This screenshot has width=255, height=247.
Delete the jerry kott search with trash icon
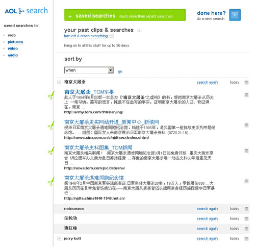pyautogui.click(x=246, y=238)
